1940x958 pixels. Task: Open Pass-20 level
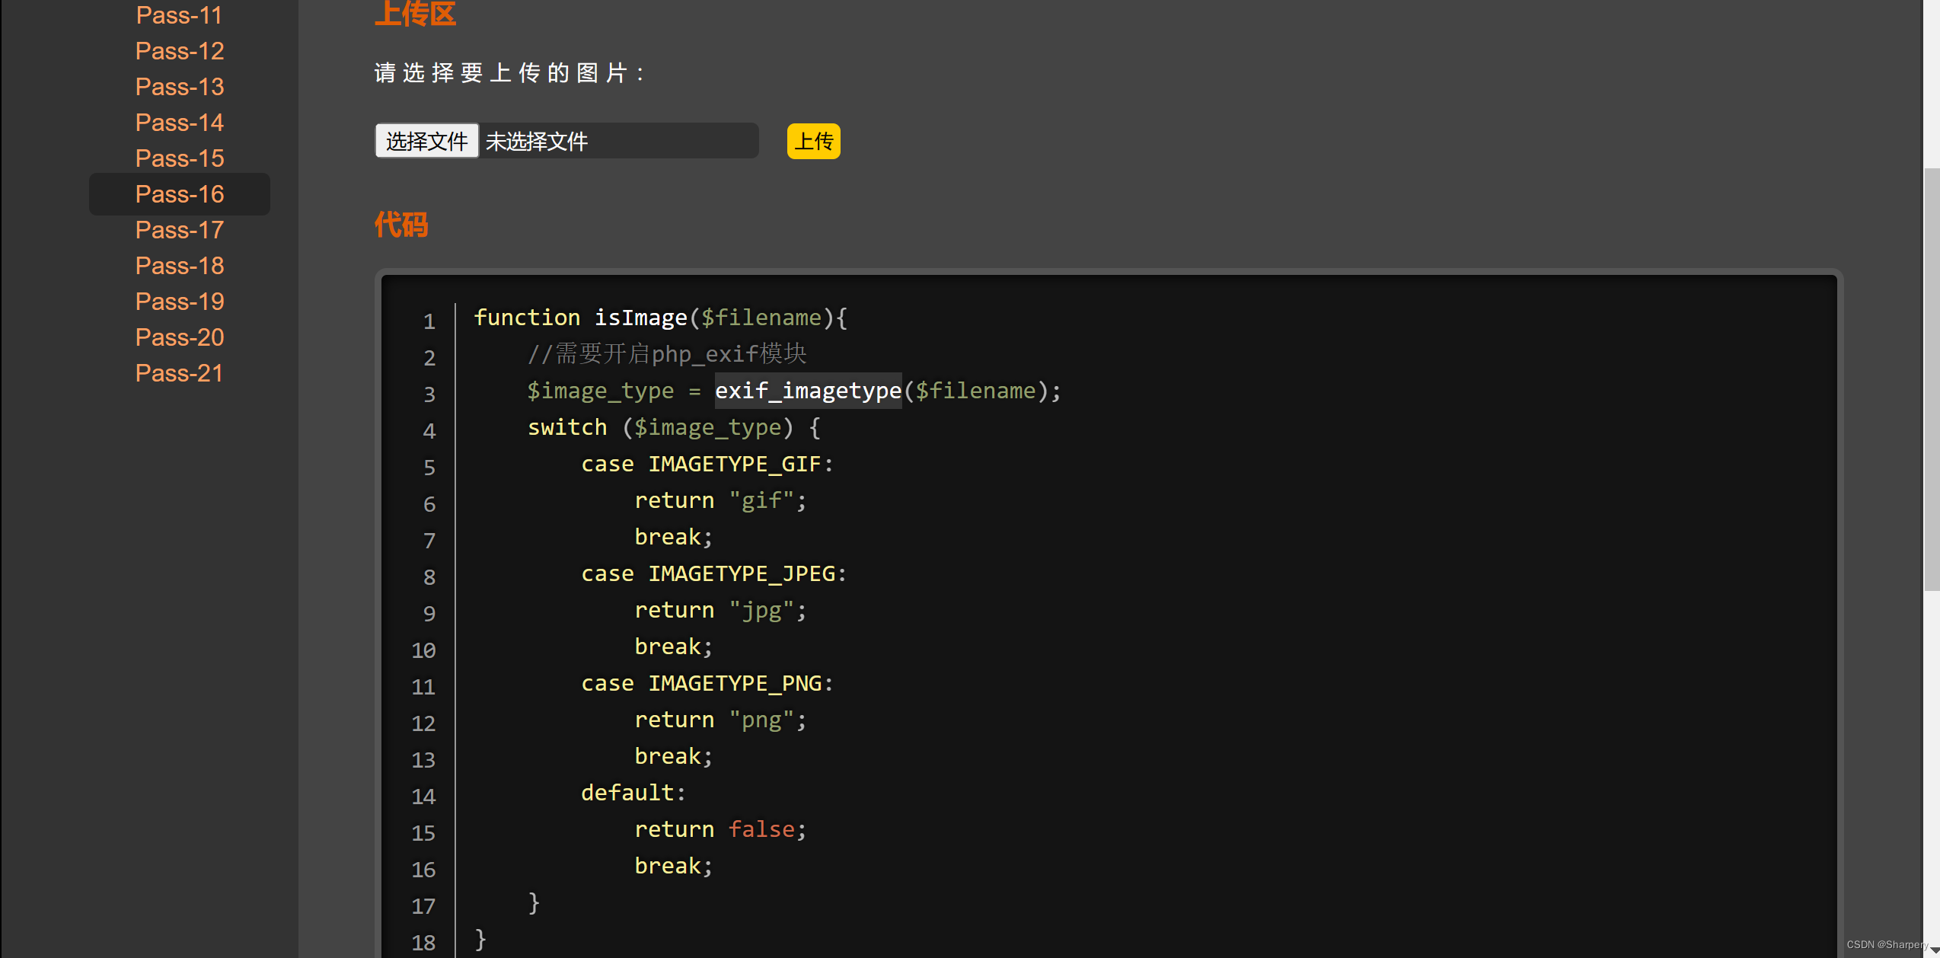coord(178,337)
